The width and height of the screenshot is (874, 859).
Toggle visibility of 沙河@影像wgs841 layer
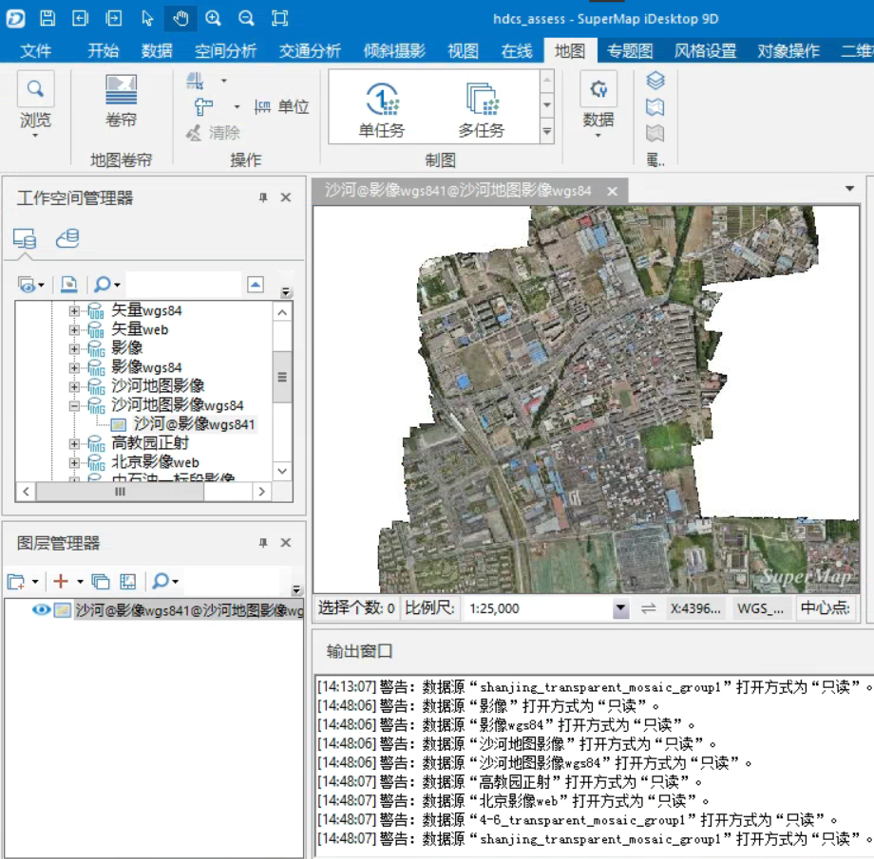point(41,610)
